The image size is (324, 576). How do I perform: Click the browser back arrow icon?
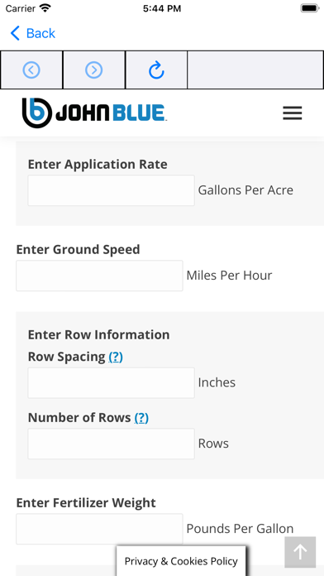(31, 70)
